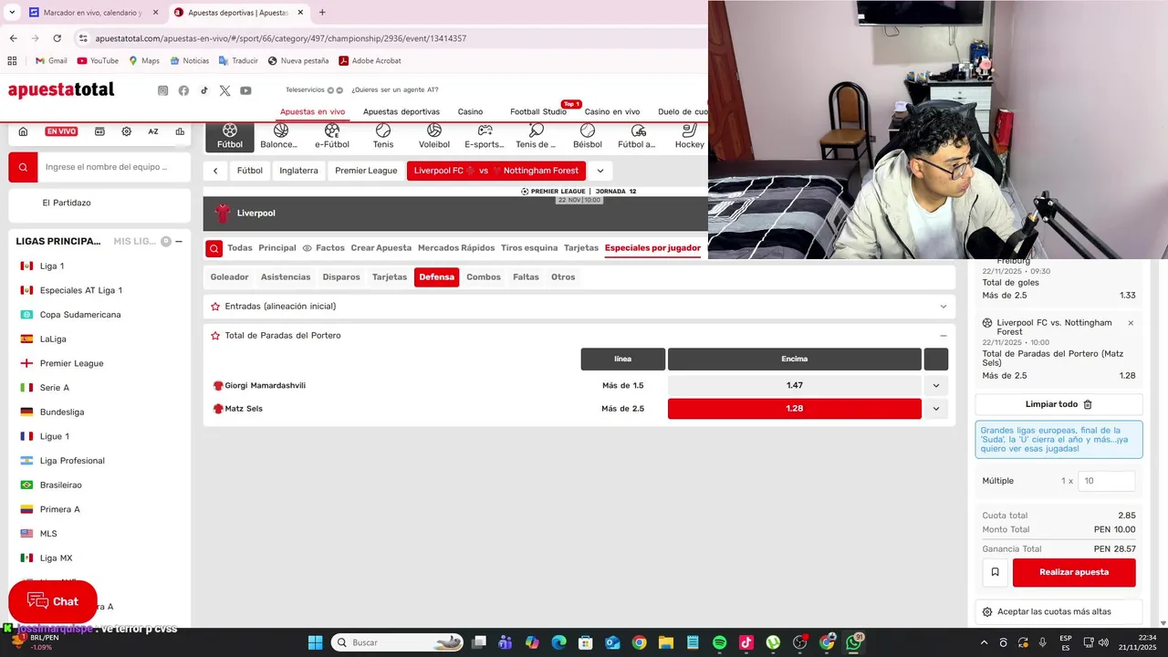Save the betslip with bookmark icon
1168x657 pixels.
[995, 572]
